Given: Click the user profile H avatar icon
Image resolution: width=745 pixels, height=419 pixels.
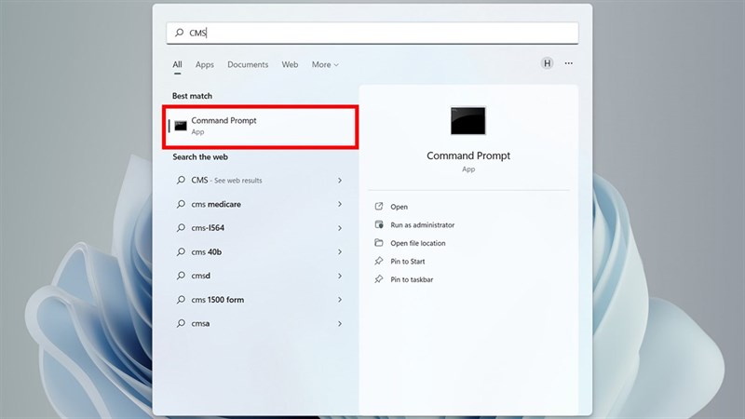Looking at the screenshot, I should (x=547, y=63).
